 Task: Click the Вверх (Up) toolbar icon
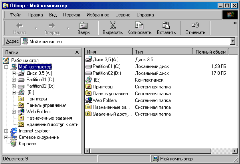(x=83, y=26)
